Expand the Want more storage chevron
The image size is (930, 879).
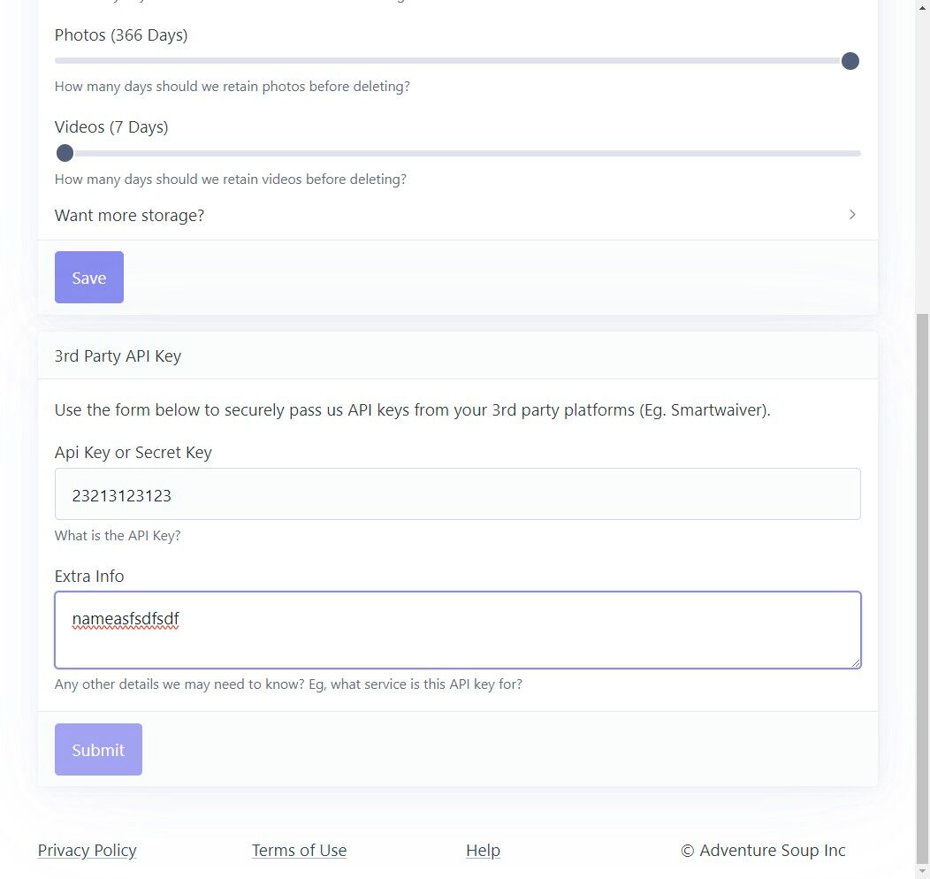[852, 215]
